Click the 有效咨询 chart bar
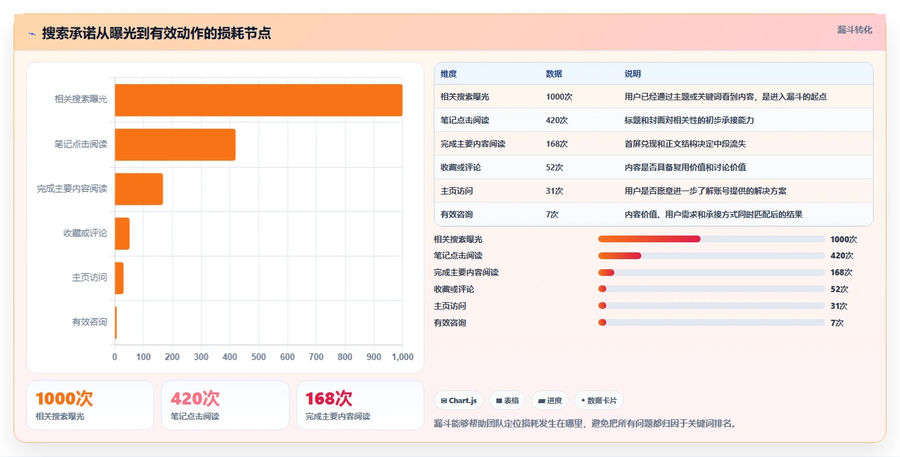Image resolution: width=900 pixels, height=457 pixels. 116,322
